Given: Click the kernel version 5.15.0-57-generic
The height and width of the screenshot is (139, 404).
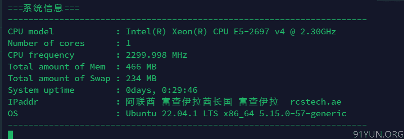Looking at the screenshot, I should click(x=303, y=113).
